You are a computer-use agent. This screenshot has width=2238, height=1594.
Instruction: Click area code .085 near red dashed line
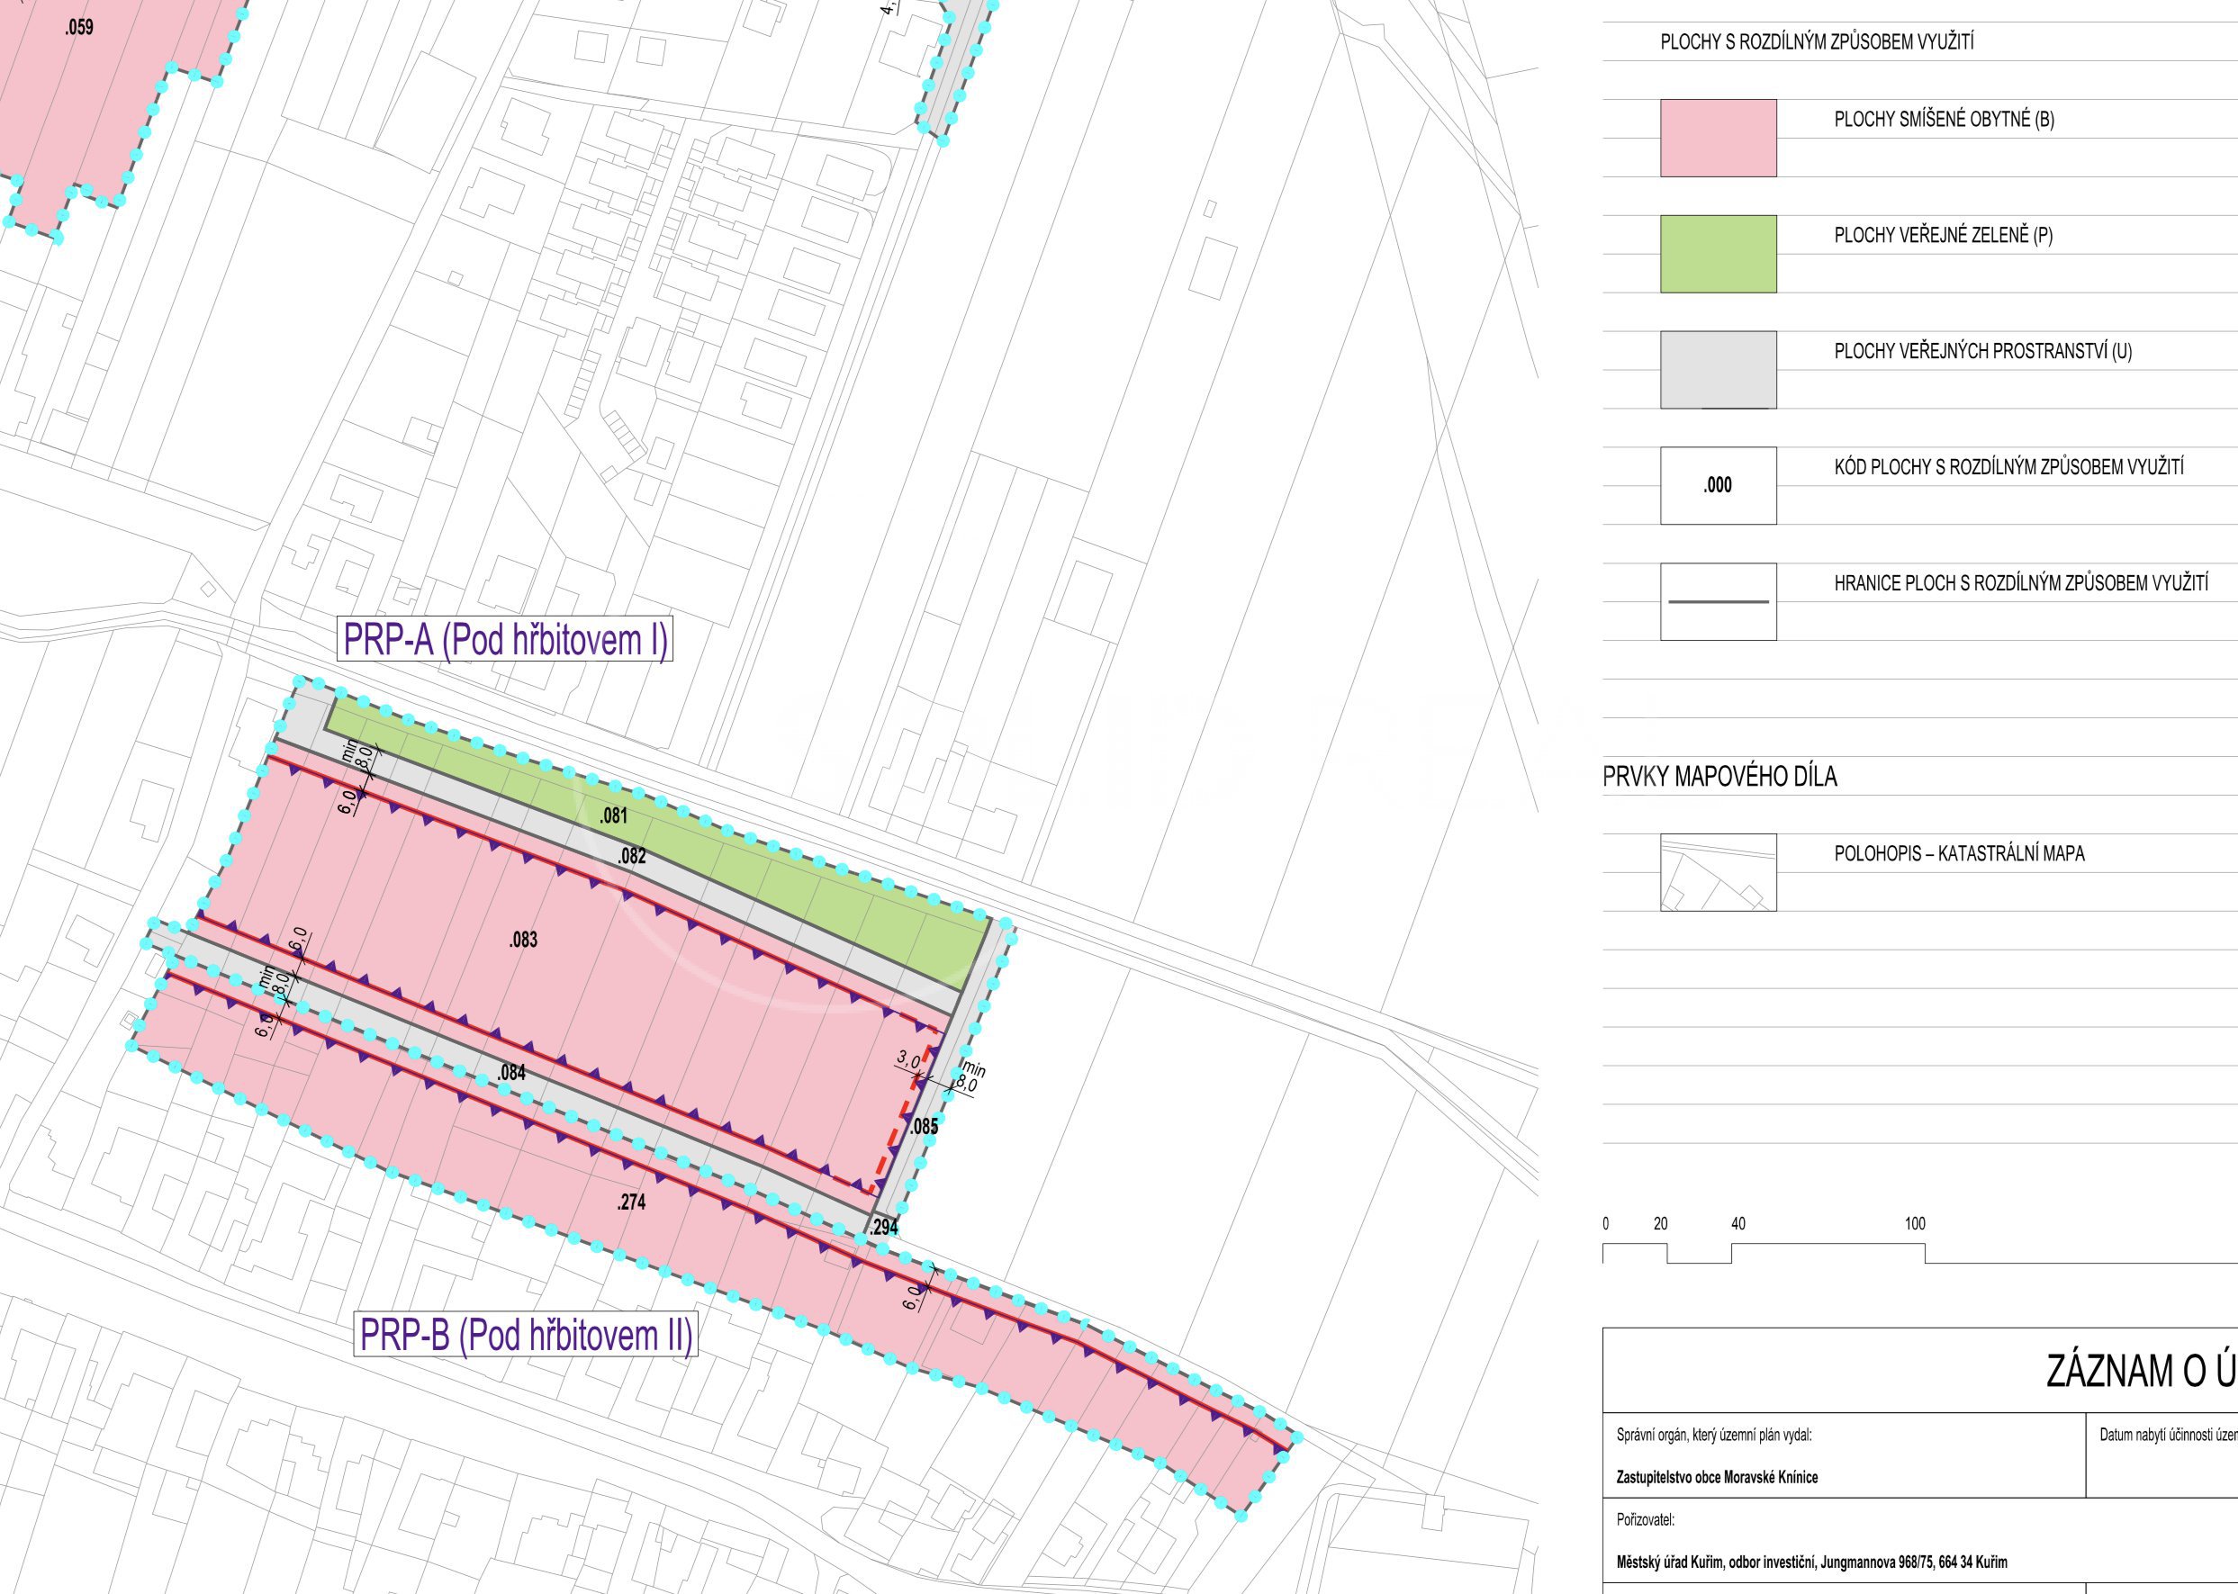[923, 1127]
